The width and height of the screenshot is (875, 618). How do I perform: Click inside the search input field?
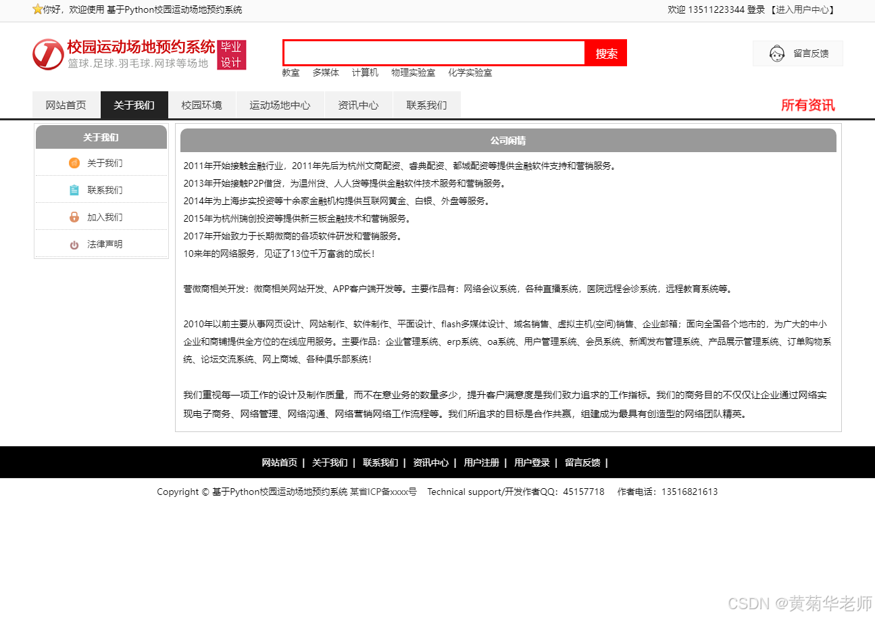(432, 53)
